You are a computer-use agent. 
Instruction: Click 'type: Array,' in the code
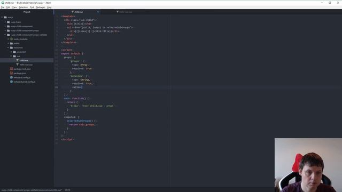(81, 65)
